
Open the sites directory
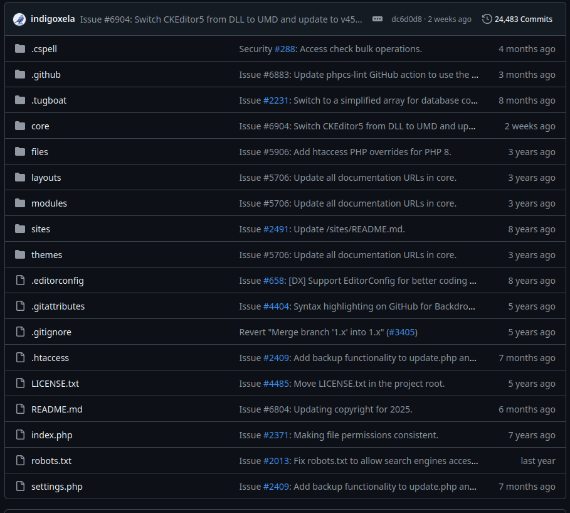tap(41, 229)
